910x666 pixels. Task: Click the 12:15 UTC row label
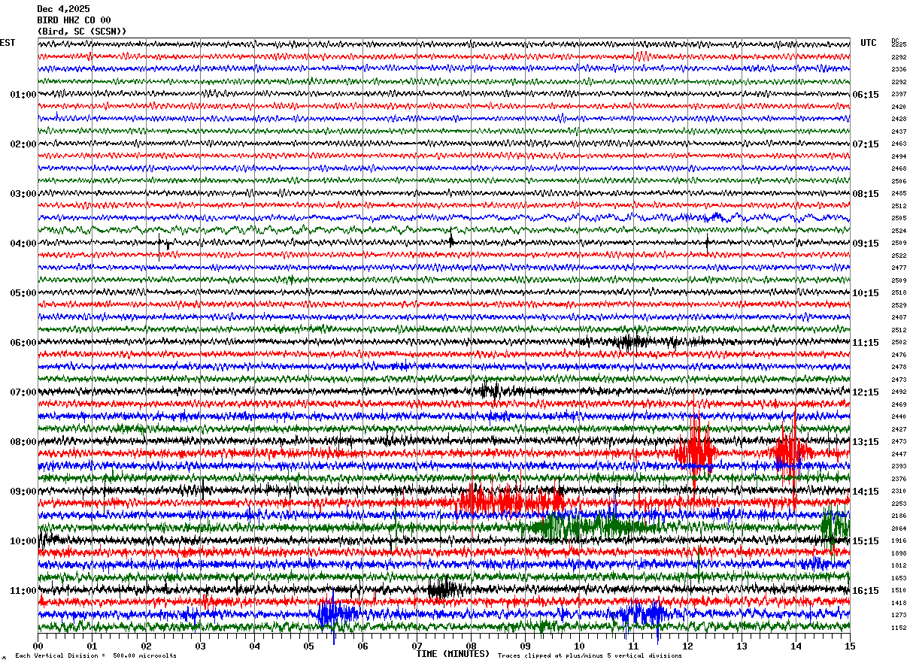pos(866,392)
